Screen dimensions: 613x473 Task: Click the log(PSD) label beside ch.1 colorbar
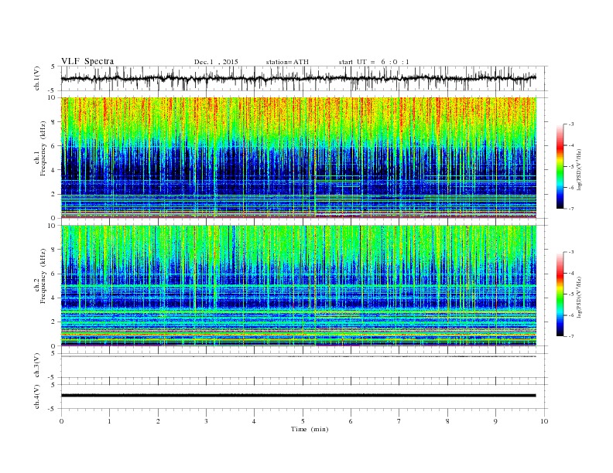[579, 170]
